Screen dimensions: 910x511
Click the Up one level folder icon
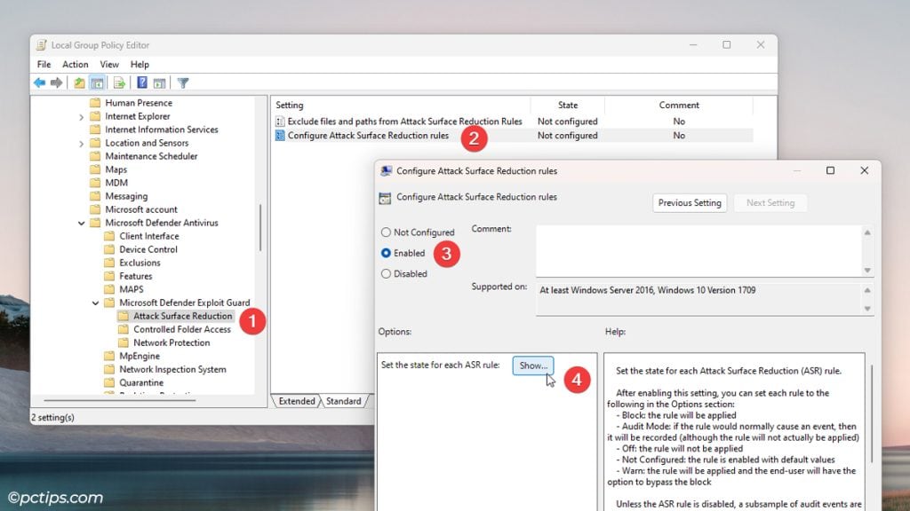(x=79, y=83)
